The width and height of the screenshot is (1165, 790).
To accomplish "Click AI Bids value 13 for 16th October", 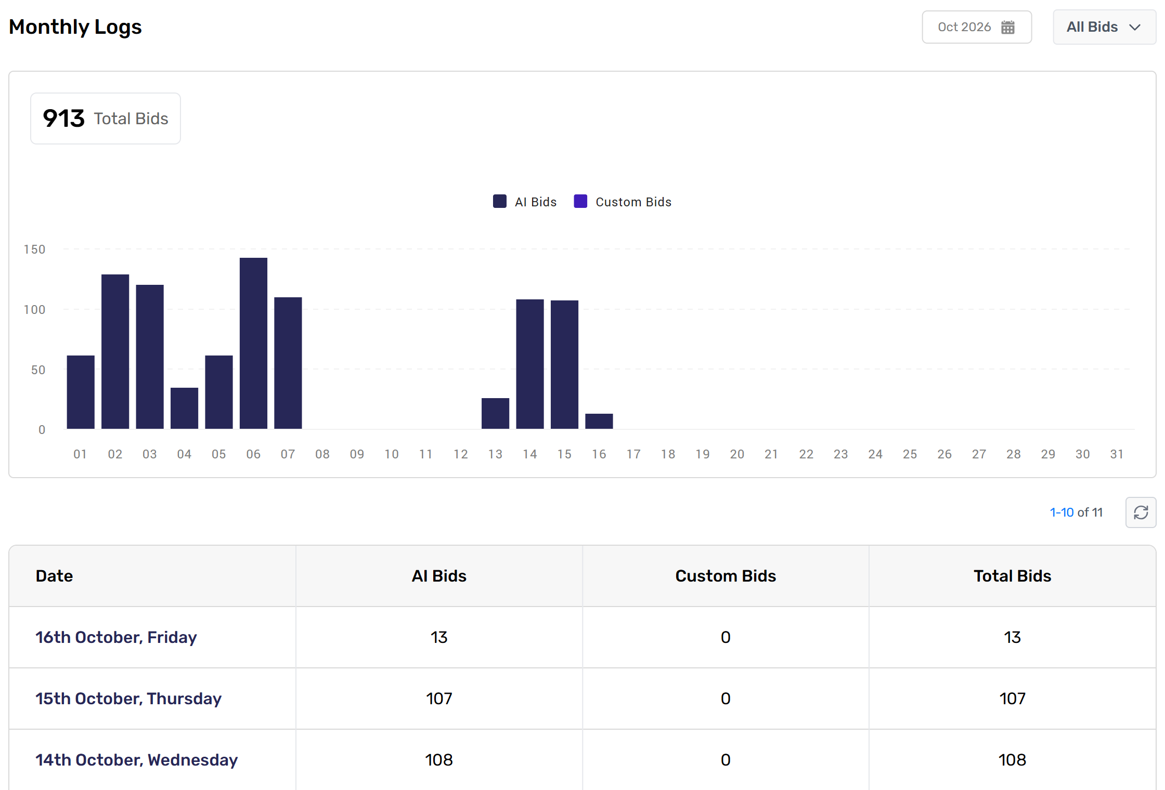I will [x=439, y=637].
